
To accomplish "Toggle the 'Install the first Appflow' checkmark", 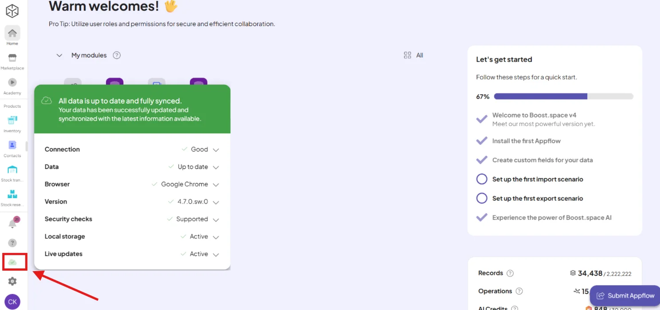I will 482,141.
